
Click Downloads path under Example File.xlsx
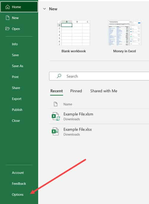[x=72, y=134]
